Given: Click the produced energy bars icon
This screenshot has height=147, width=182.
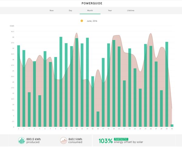Looking at the screenshot, I should 22,141.
